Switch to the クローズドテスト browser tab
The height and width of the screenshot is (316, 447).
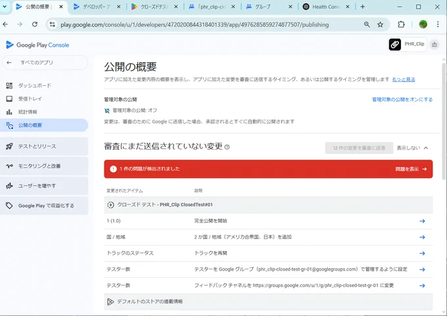click(154, 7)
